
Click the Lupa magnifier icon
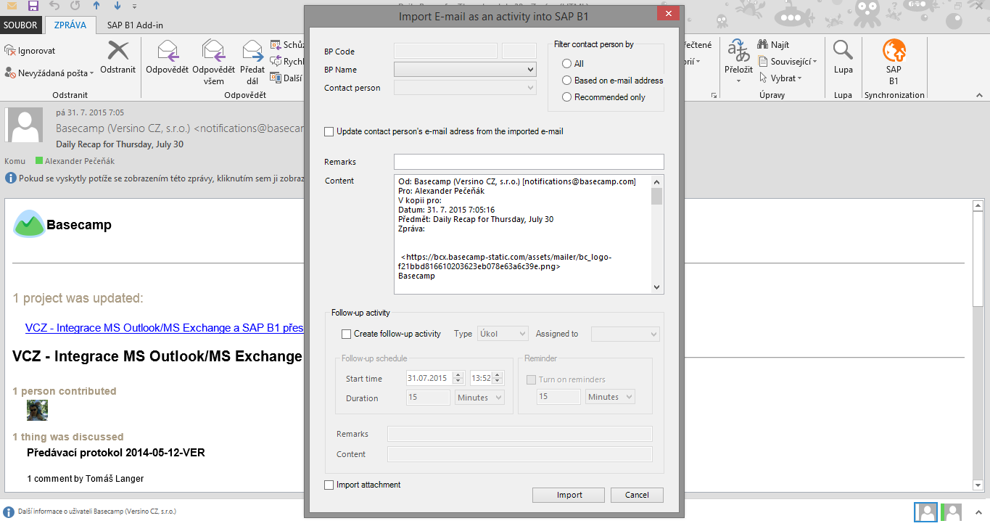[x=843, y=51]
